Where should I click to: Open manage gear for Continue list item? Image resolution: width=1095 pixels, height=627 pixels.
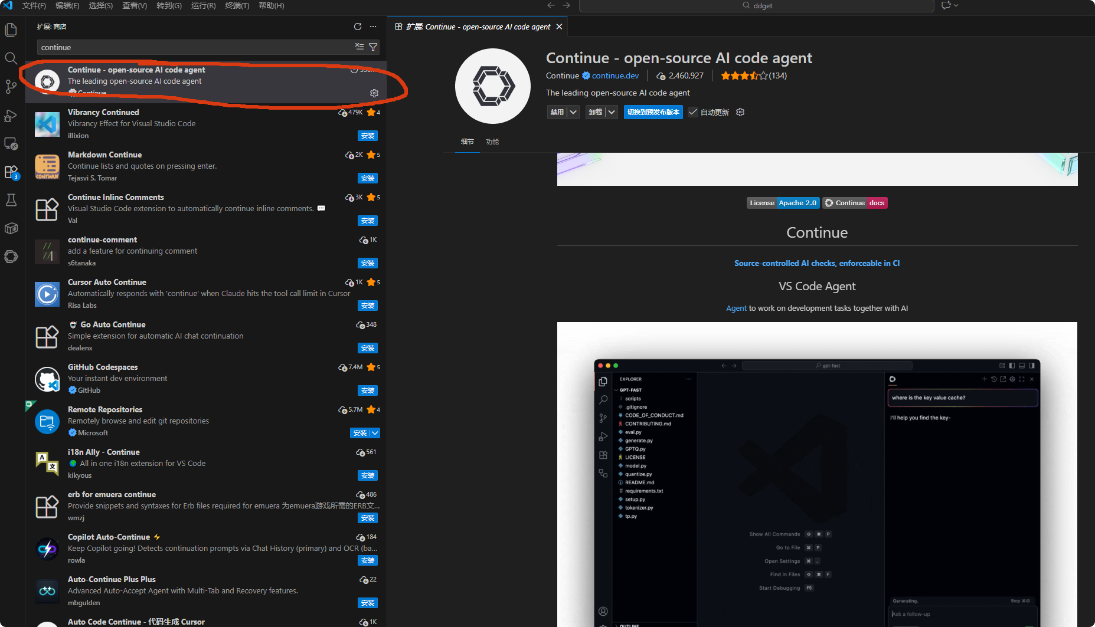pyautogui.click(x=374, y=93)
